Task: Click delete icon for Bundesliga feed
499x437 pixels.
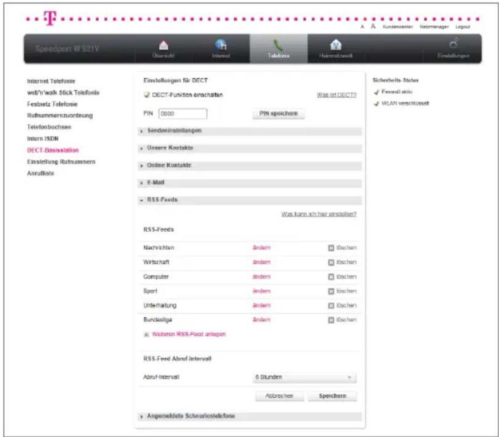Action: 331,320
